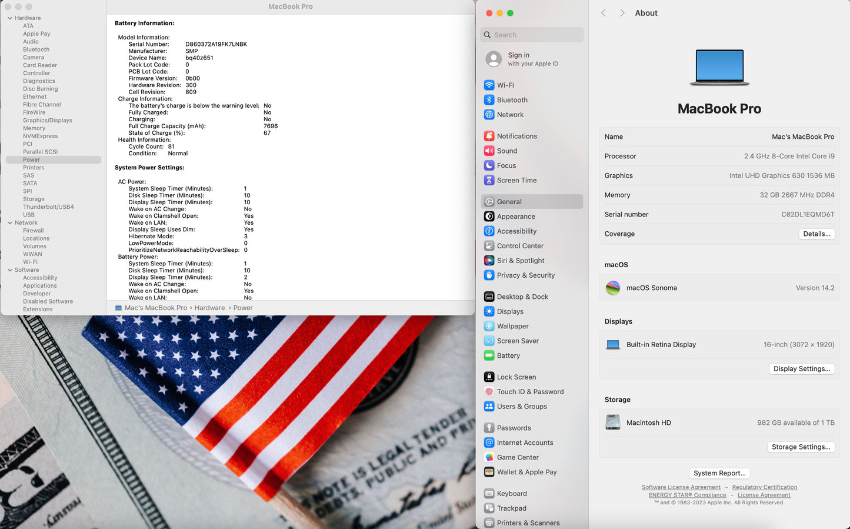Open the Wallet & Apple Pay icon
The height and width of the screenshot is (529, 850).
point(489,472)
